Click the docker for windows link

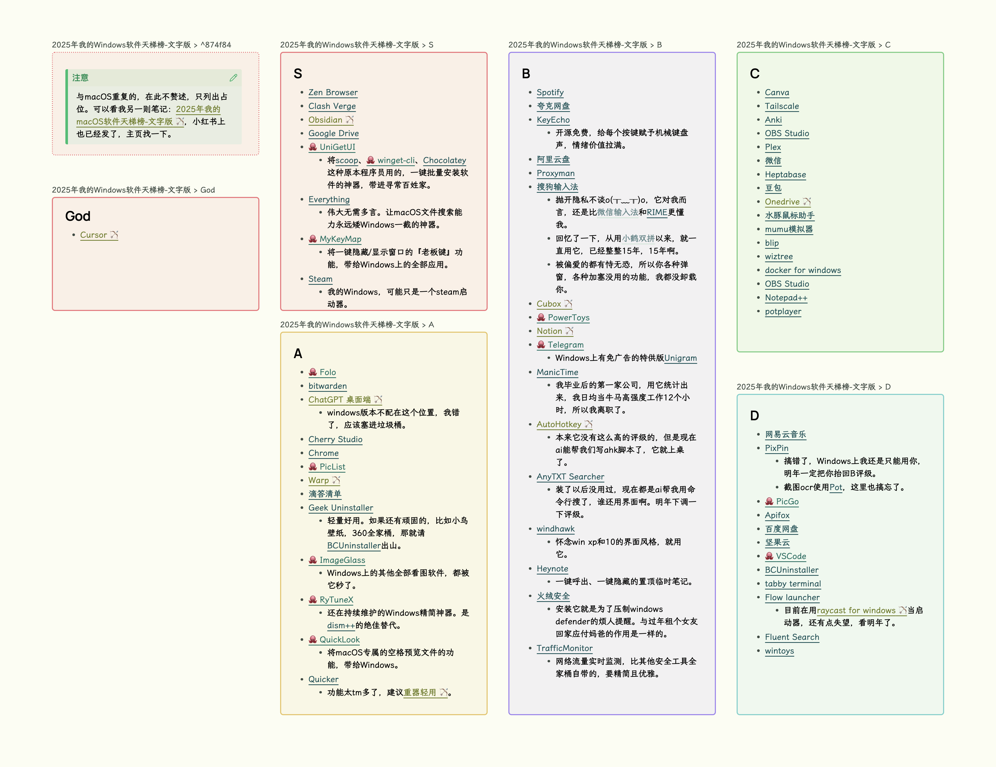click(803, 270)
